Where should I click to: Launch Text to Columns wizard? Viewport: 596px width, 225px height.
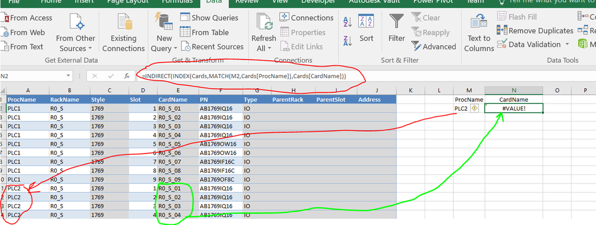479,33
